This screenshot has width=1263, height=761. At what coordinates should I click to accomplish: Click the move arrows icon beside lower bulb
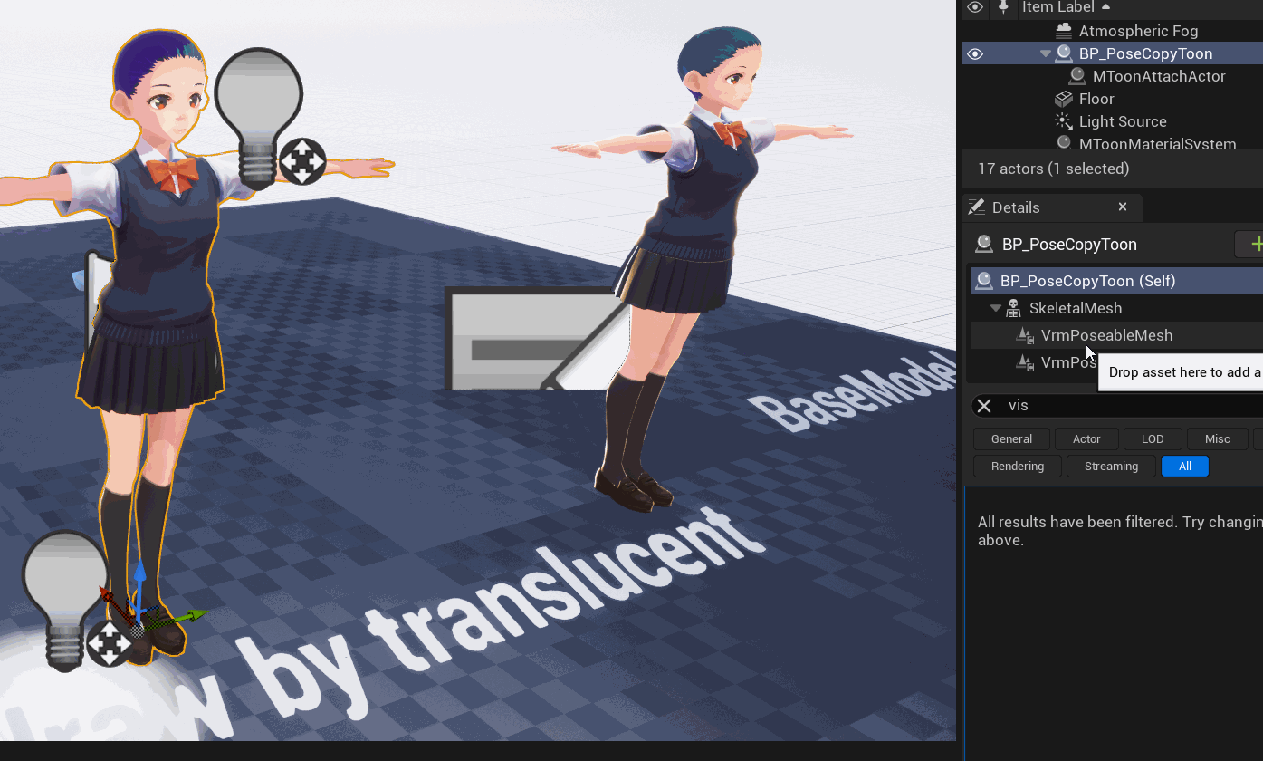[109, 643]
